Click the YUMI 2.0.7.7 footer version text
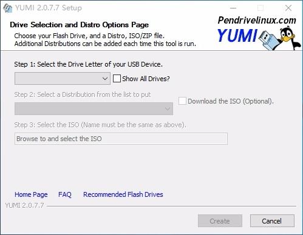Screen dimensions: 303x235 click(x=24, y=205)
